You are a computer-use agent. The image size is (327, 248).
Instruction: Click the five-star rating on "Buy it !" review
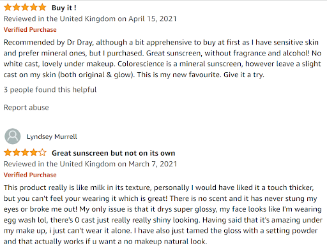(x=25, y=7)
